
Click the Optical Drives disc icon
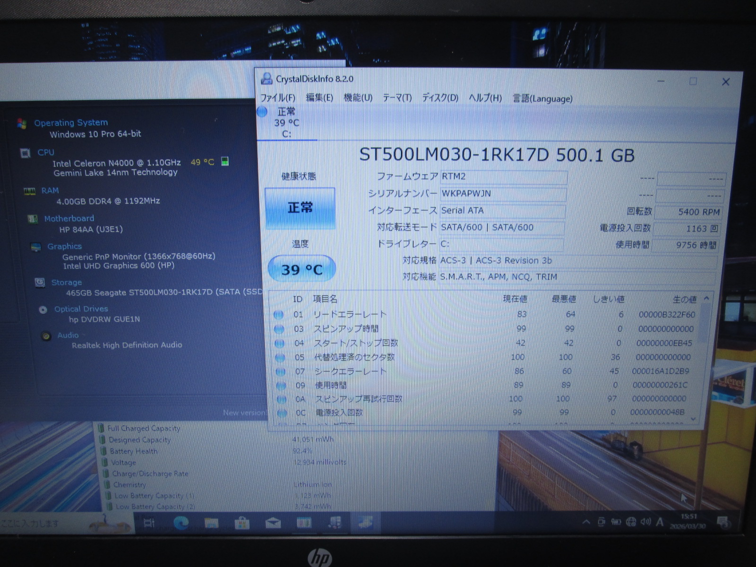(43, 310)
